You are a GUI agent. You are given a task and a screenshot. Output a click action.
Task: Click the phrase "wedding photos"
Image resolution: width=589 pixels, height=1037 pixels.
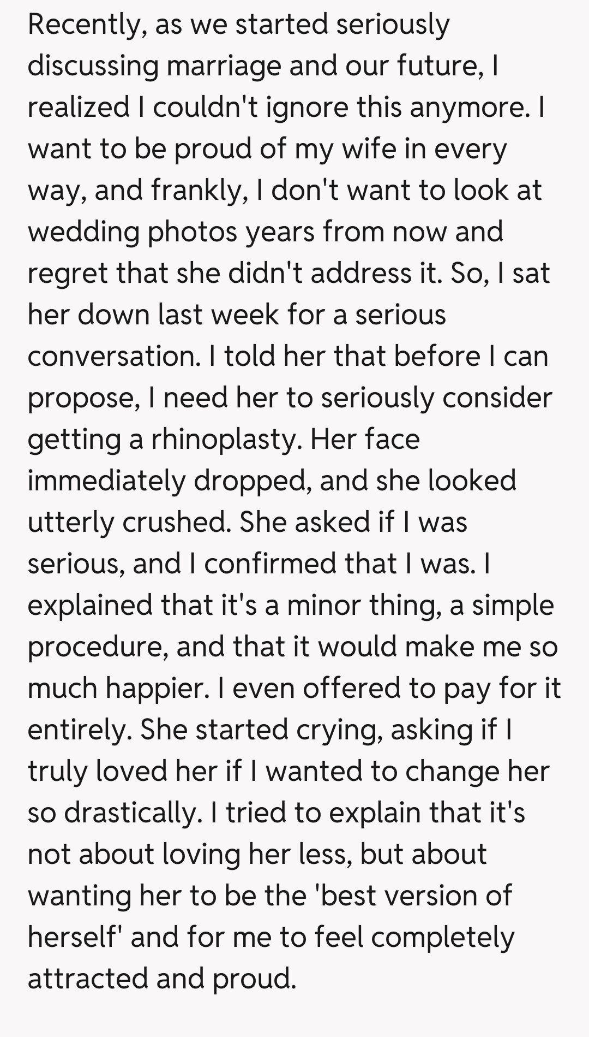tap(133, 232)
